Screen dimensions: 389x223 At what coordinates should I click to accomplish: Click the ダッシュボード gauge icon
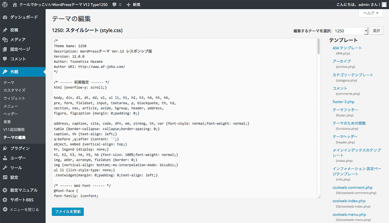coord(5,17)
